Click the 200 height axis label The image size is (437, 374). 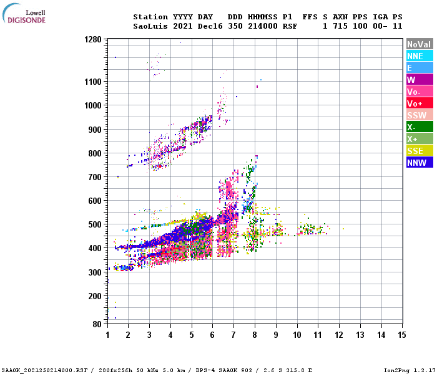[95, 296]
